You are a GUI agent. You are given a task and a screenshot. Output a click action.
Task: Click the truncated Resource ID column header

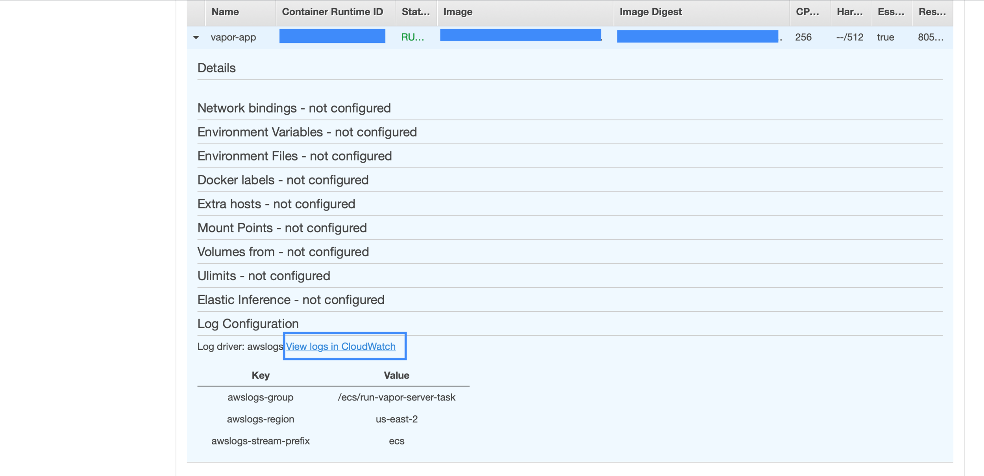(932, 12)
